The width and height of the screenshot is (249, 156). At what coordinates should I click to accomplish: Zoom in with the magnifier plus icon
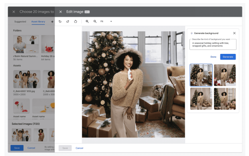coord(87,21)
